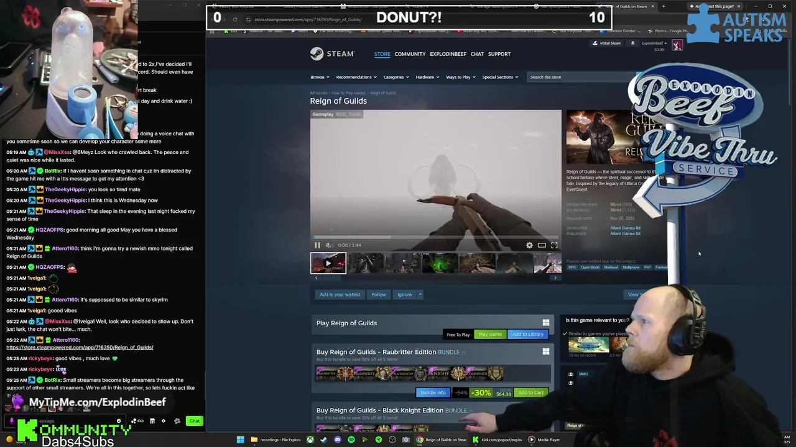Viewport: 796px width, 447px height.
Task: Pause the Reign of Guilds trailer
Action: tap(317, 245)
